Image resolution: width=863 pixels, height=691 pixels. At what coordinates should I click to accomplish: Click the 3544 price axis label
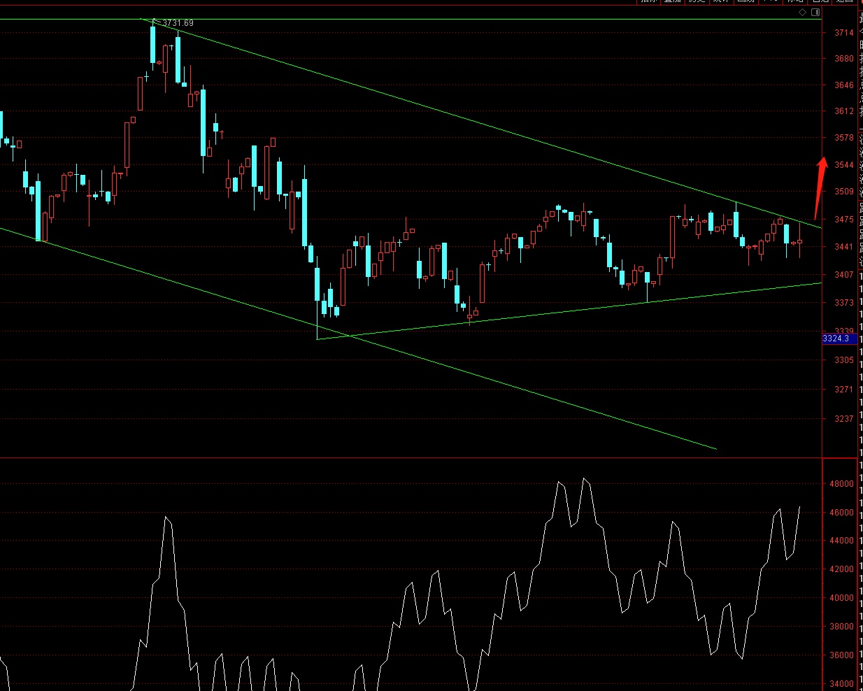(x=843, y=165)
